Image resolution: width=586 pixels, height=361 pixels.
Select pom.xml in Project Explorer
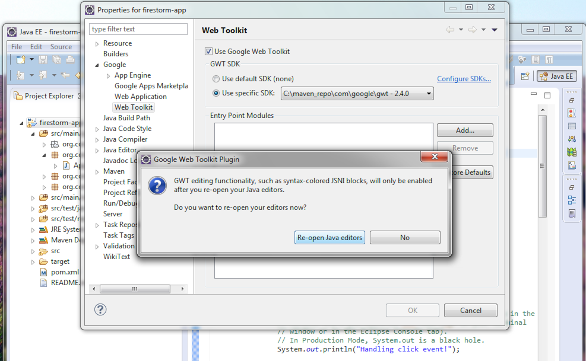[x=65, y=272]
